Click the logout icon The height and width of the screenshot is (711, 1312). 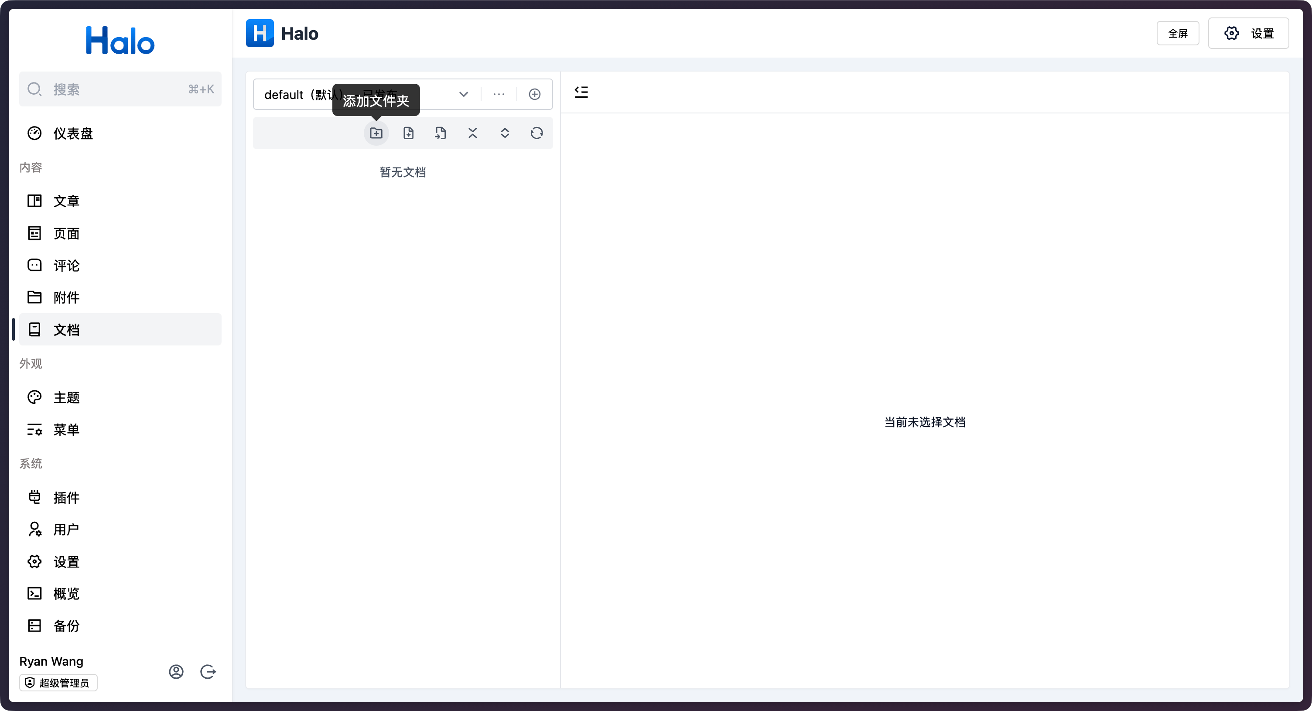tap(208, 672)
